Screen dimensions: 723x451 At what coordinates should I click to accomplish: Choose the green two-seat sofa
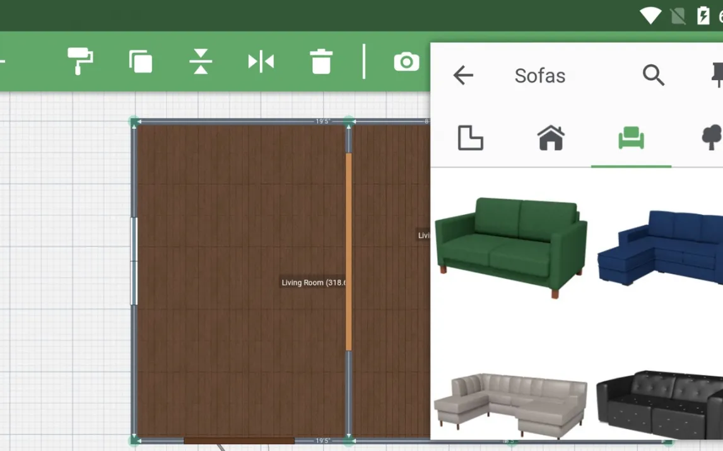tap(512, 244)
